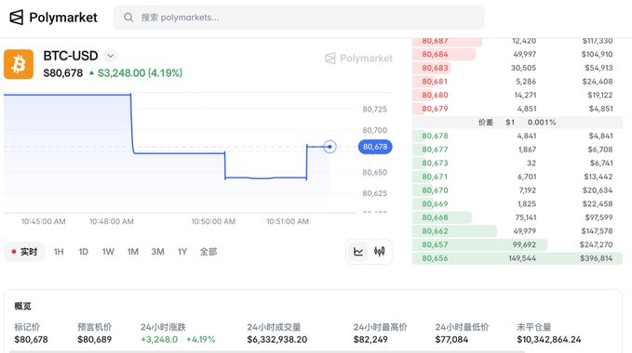Click the 10:50:00 AM axis label
Image resolution: width=632 pixels, height=353 pixels.
[213, 221]
